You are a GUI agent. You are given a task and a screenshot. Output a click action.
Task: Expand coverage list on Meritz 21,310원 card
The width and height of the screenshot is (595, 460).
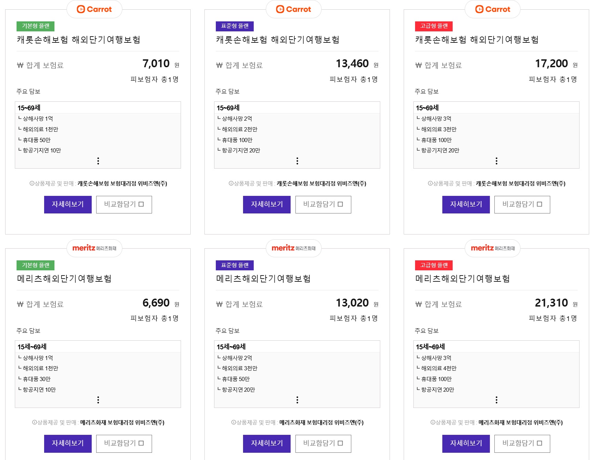point(496,400)
